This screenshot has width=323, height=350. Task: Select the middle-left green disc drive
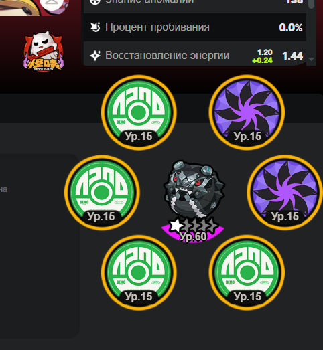(x=102, y=193)
